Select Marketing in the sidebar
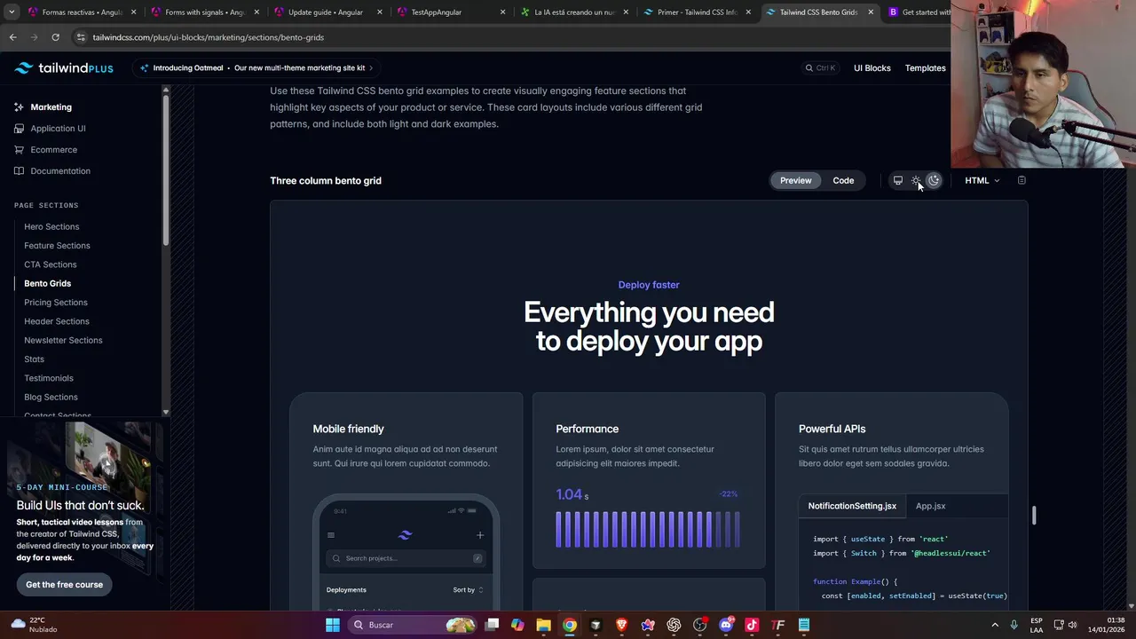 pos(51,107)
